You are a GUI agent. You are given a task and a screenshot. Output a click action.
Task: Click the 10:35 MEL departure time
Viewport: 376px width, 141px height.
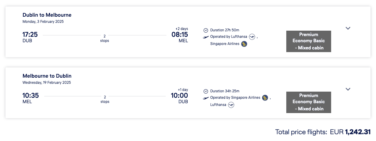coord(30,96)
